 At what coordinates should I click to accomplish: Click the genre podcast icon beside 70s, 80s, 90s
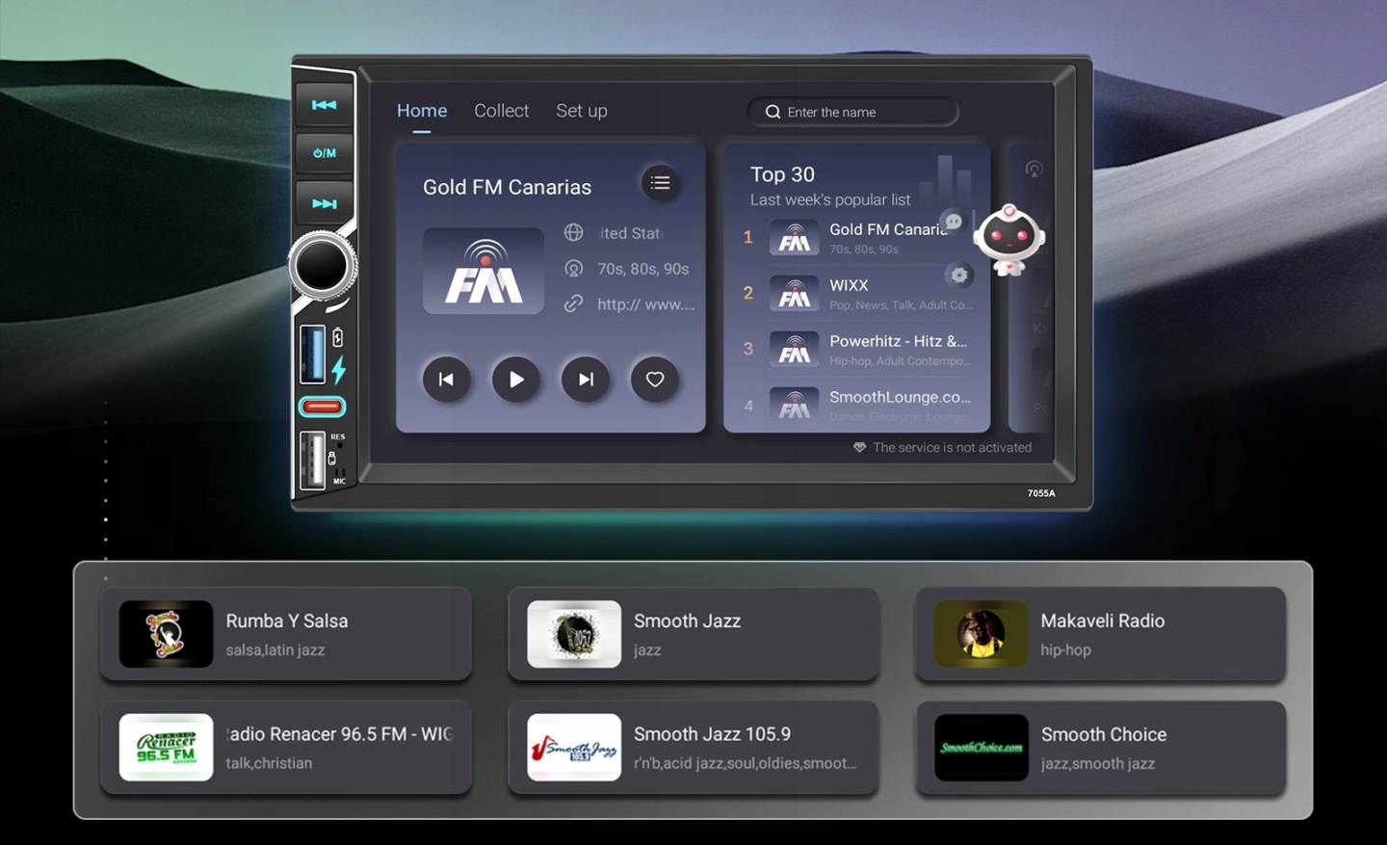click(x=573, y=268)
